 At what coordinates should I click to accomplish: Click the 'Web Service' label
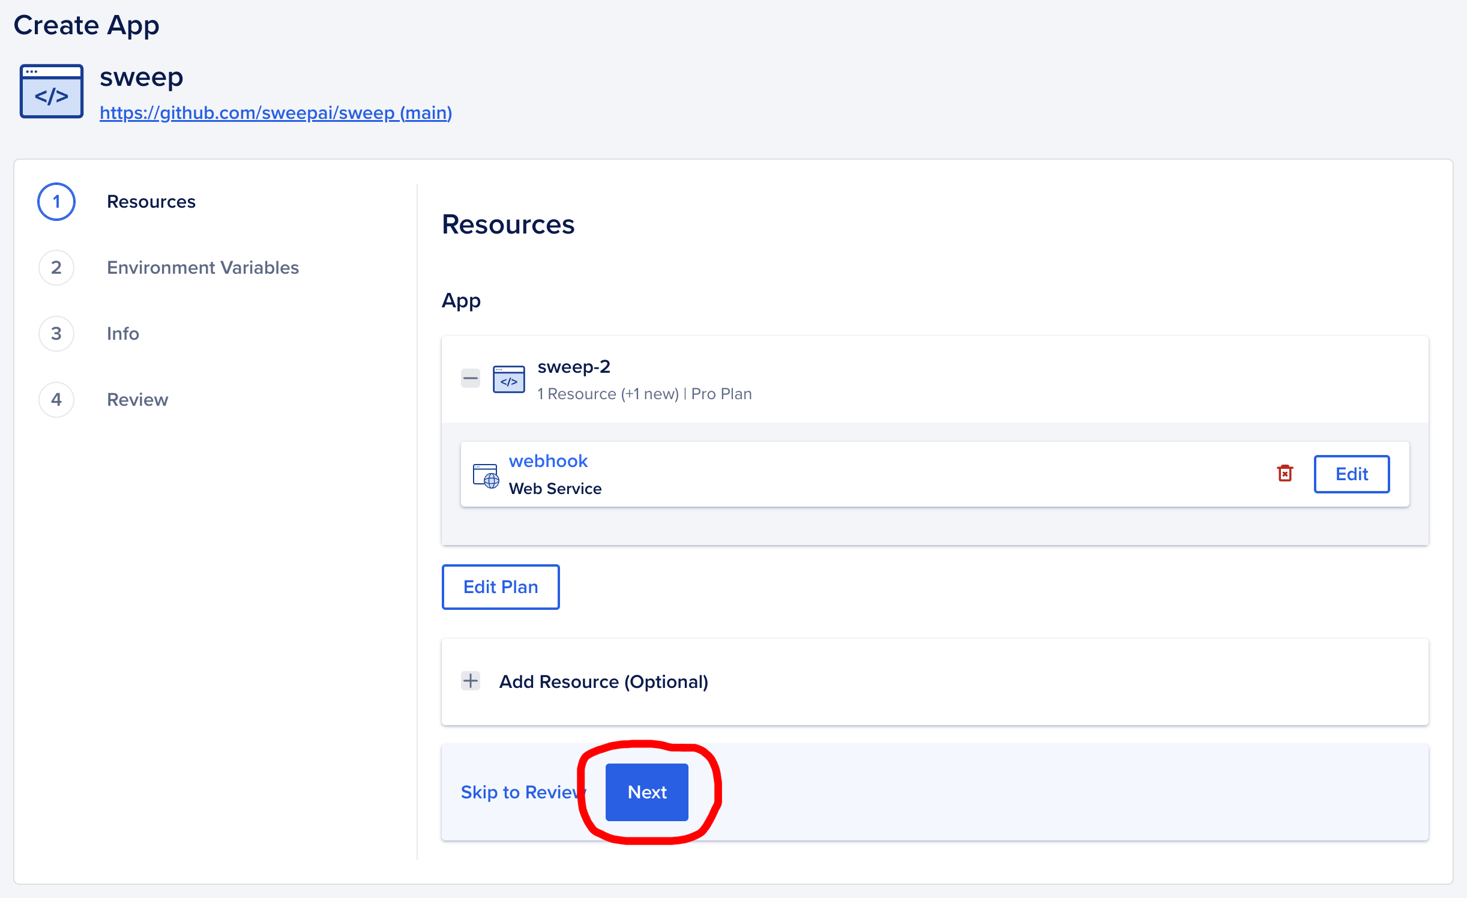555,489
